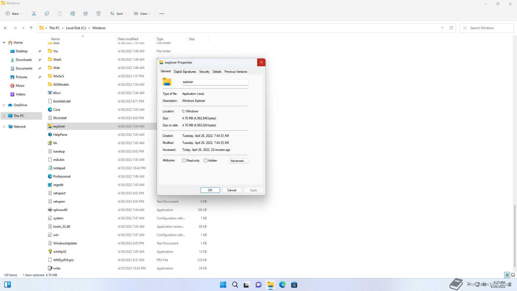The height and width of the screenshot is (291, 517).
Task: Open the View layout dropdown
Action: [x=142, y=14]
